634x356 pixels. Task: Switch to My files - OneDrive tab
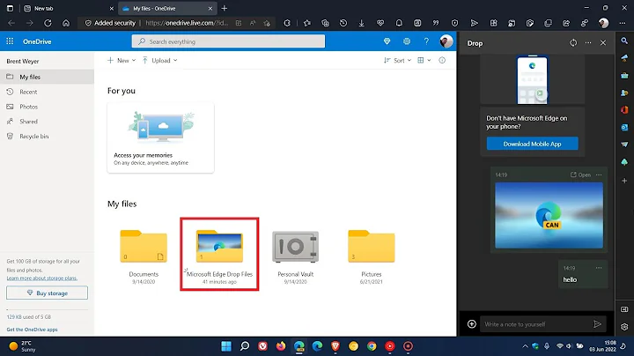167,8
